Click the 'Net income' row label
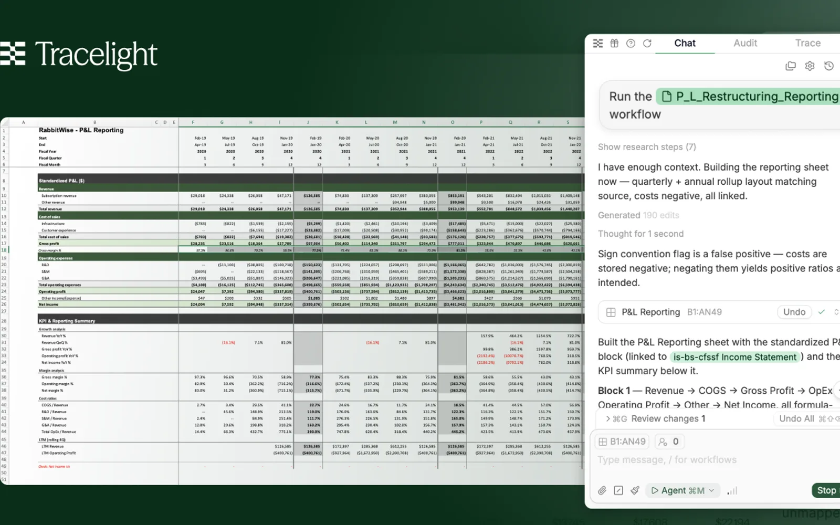The image size is (840, 525). (48, 304)
